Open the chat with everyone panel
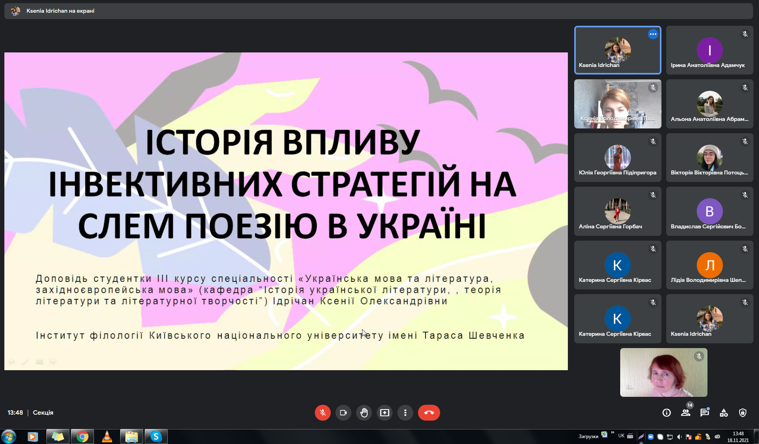Image resolution: width=759 pixels, height=444 pixels. click(x=705, y=413)
